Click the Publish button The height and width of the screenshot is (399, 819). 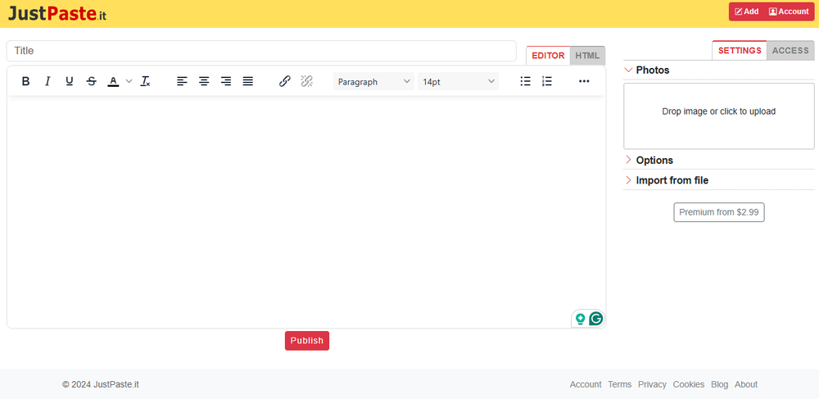click(307, 341)
